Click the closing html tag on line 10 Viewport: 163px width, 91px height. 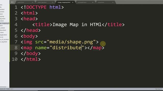[x=31, y=59]
